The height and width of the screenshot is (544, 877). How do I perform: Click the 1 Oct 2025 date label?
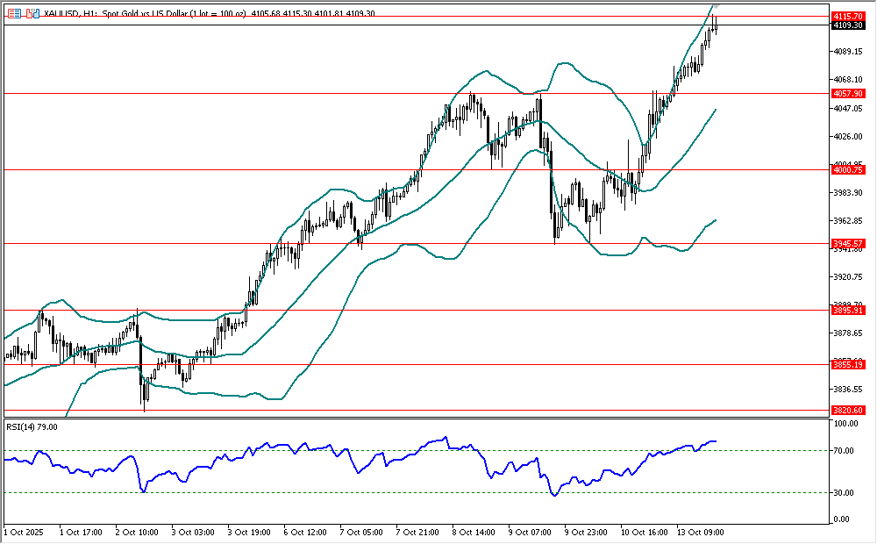[25, 532]
